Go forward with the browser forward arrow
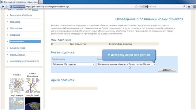The image size is (196, 110). pos(7,7)
